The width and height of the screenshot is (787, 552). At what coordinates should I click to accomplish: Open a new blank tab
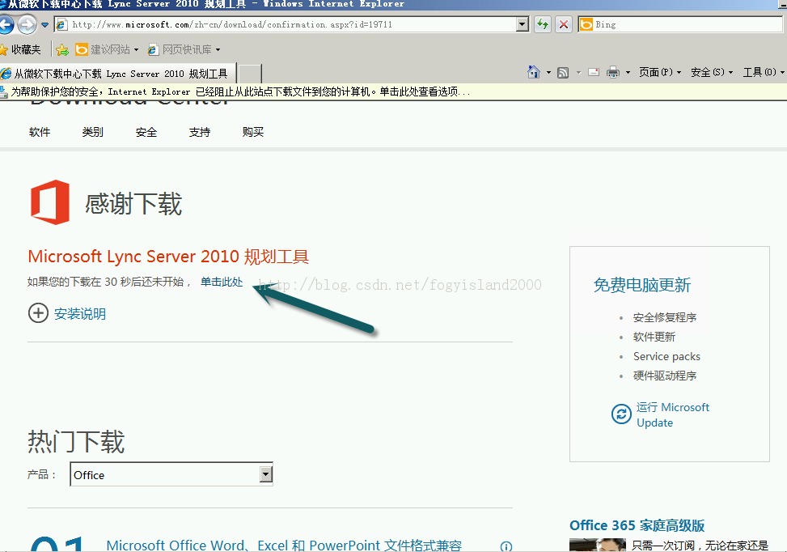249,74
